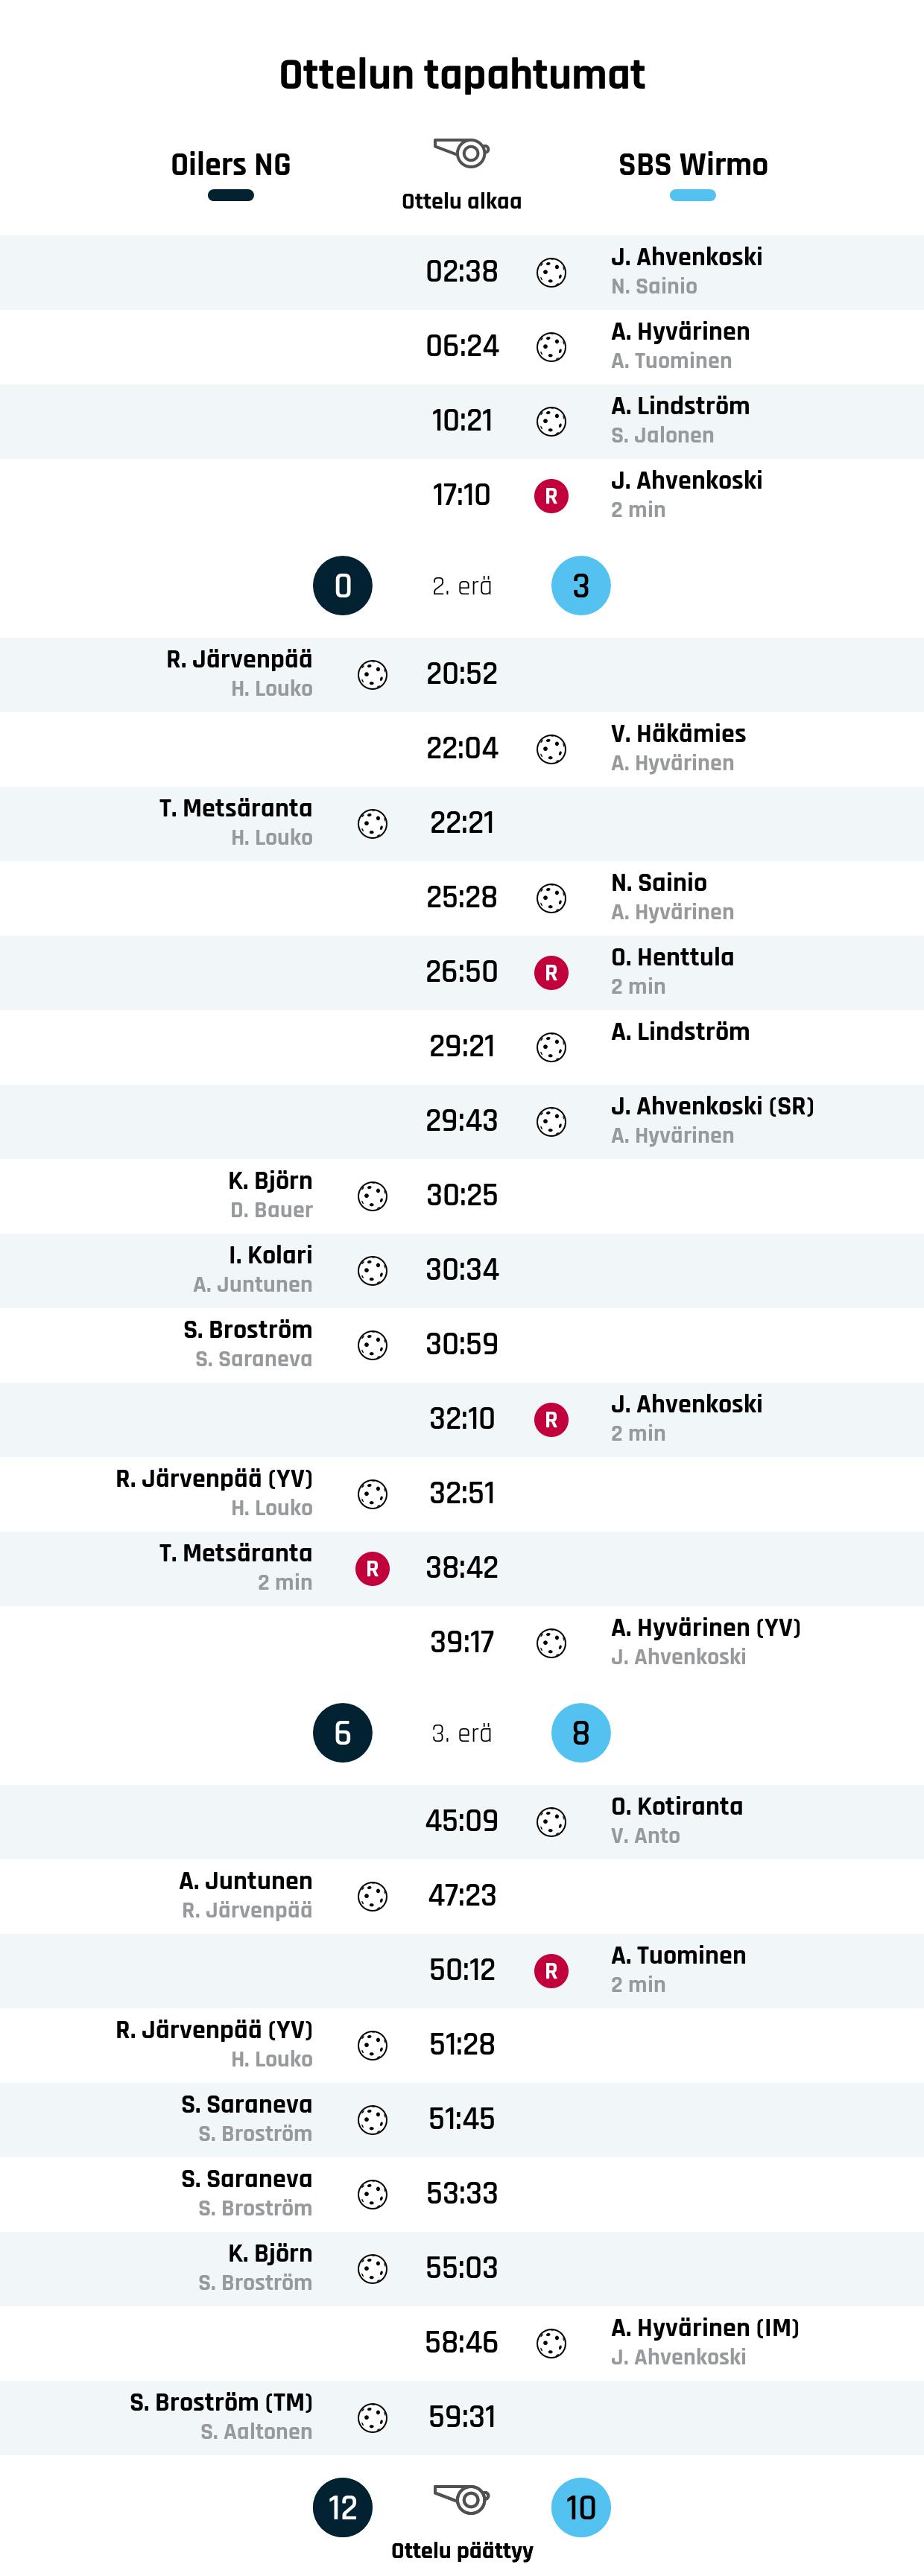The width and height of the screenshot is (924, 2576).
Task: Click the dark 12 final score badge
Action: [x=343, y=2507]
